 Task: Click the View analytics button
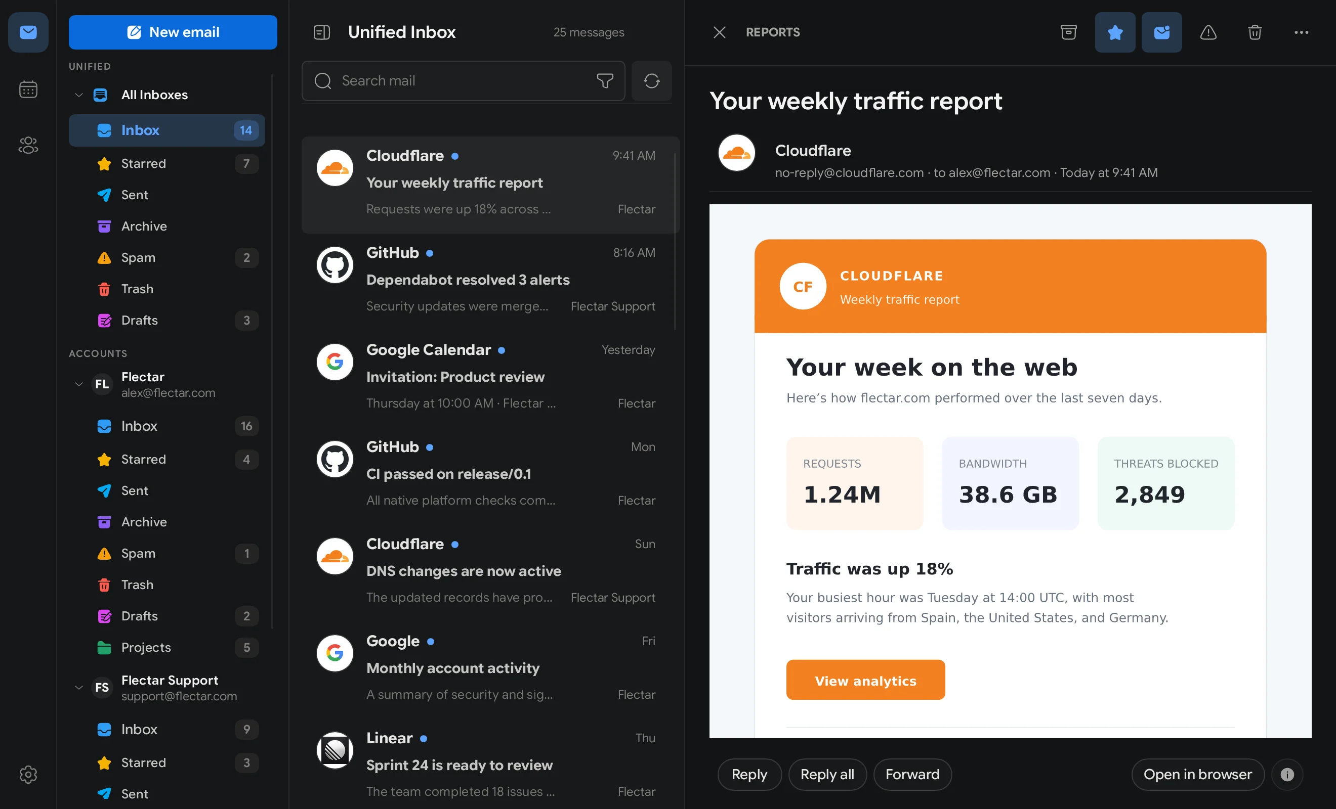(x=865, y=680)
